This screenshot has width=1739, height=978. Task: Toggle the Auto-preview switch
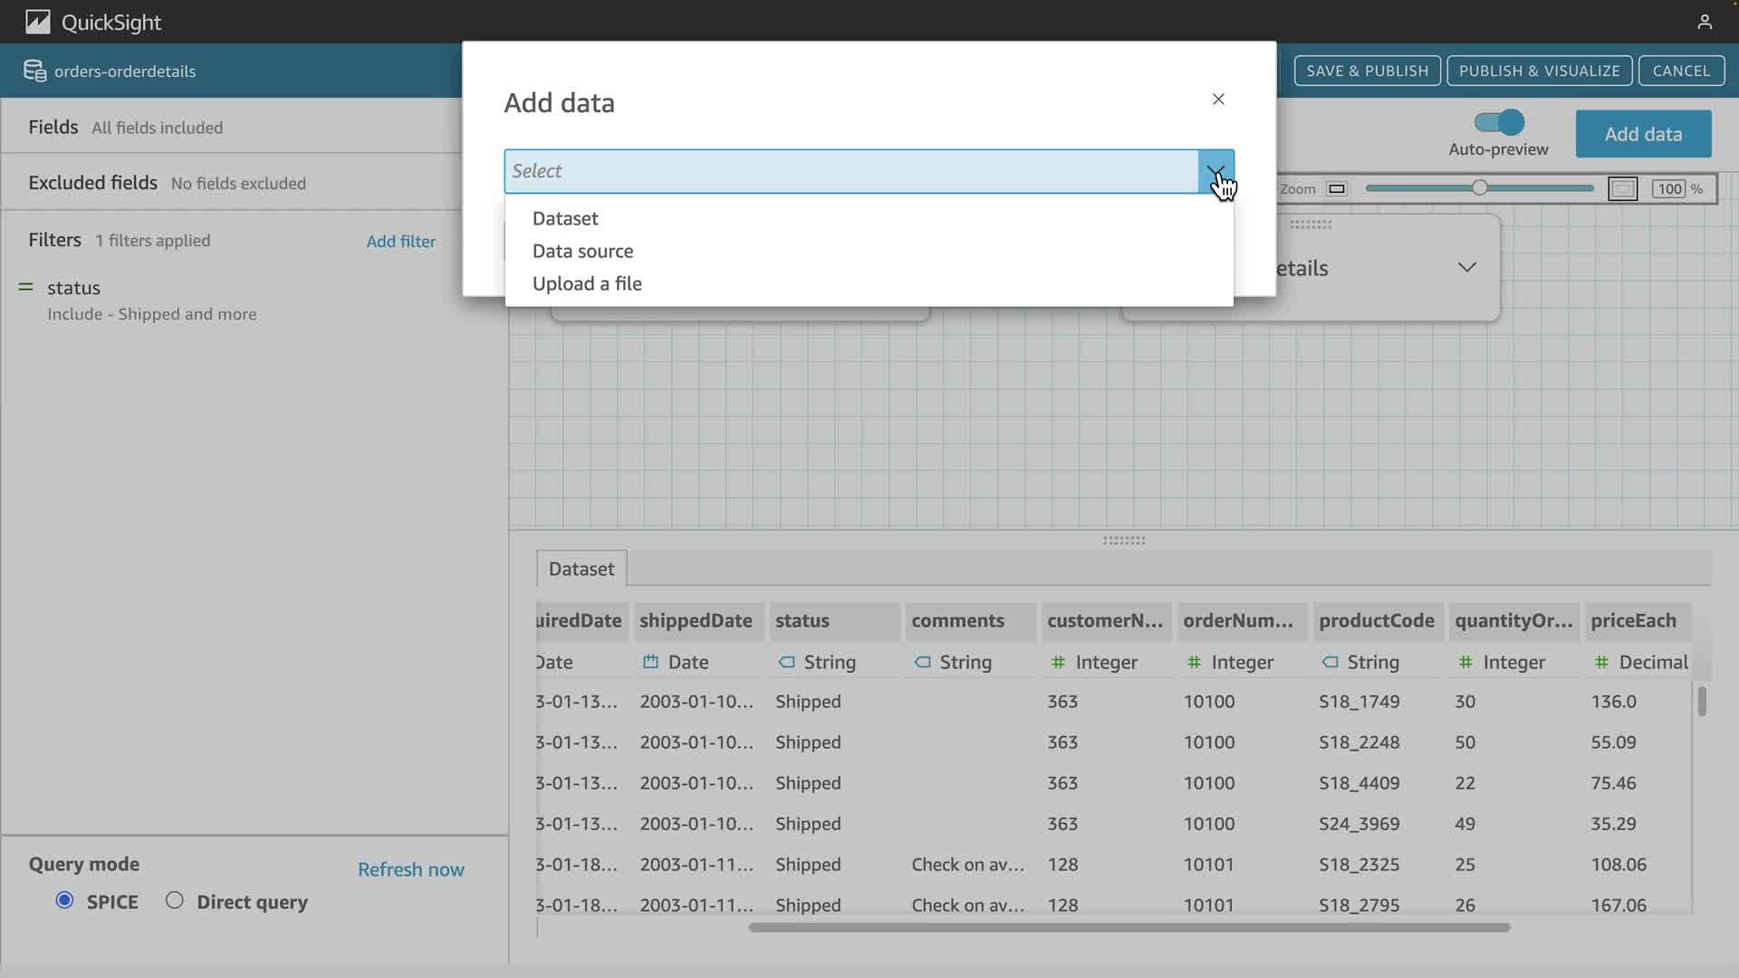1499,122
